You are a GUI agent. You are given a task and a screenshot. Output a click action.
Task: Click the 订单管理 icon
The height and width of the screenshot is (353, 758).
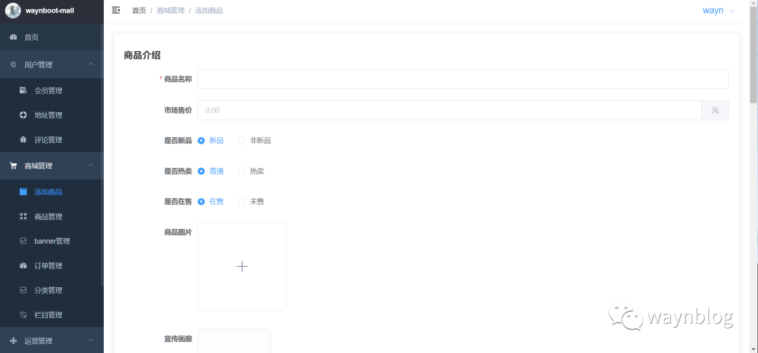click(x=23, y=265)
